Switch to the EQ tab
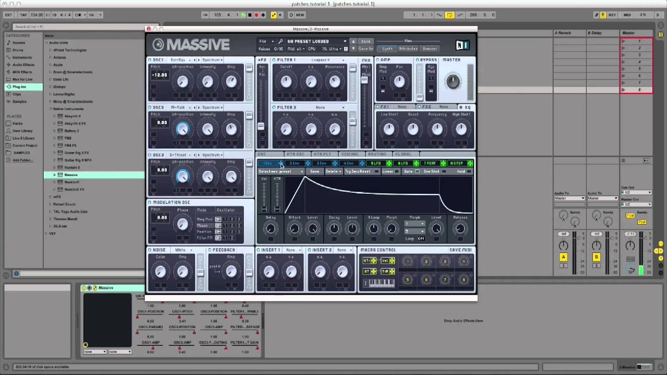 [x=467, y=107]
